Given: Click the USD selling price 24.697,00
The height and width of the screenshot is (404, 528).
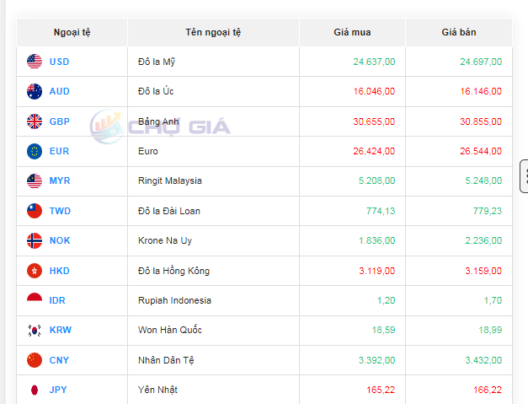Looking at the screenshot, I should coord(480,62).
